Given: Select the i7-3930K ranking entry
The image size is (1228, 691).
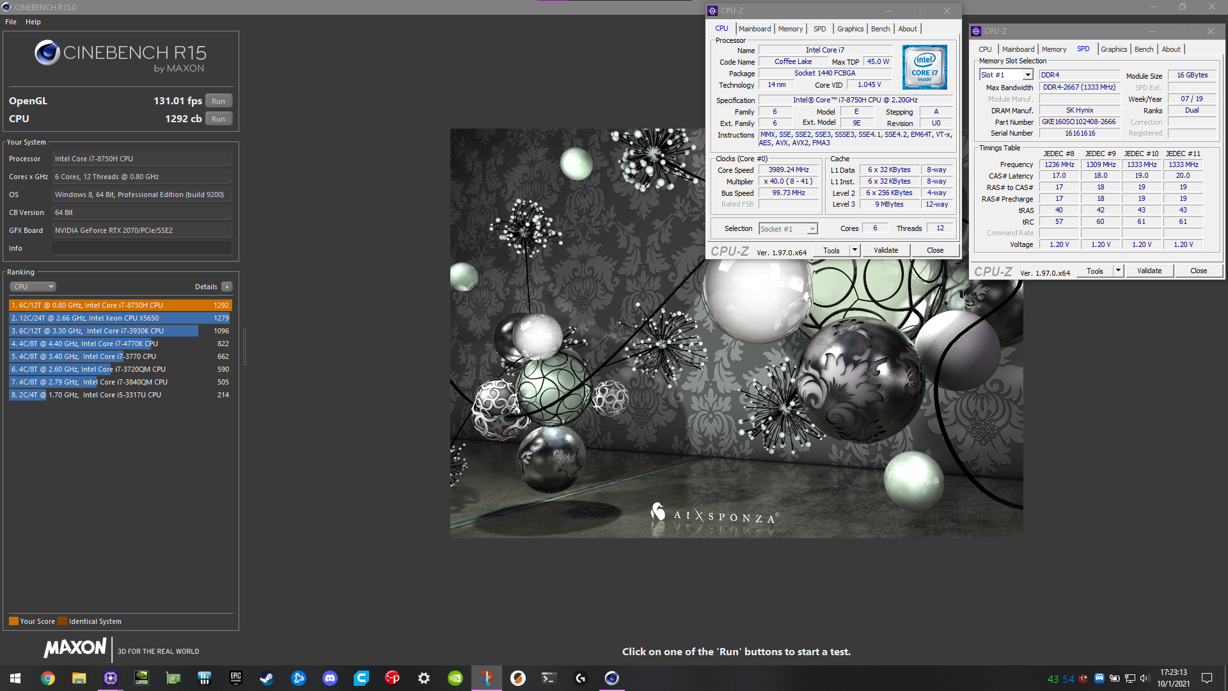Looking at the screenshot, I should [120, 331].
